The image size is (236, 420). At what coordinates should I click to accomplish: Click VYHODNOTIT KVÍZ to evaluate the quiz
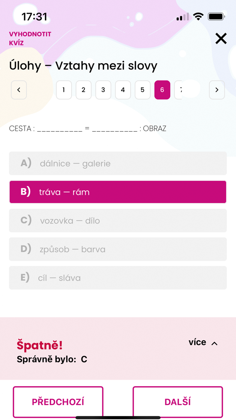[30, 38]
